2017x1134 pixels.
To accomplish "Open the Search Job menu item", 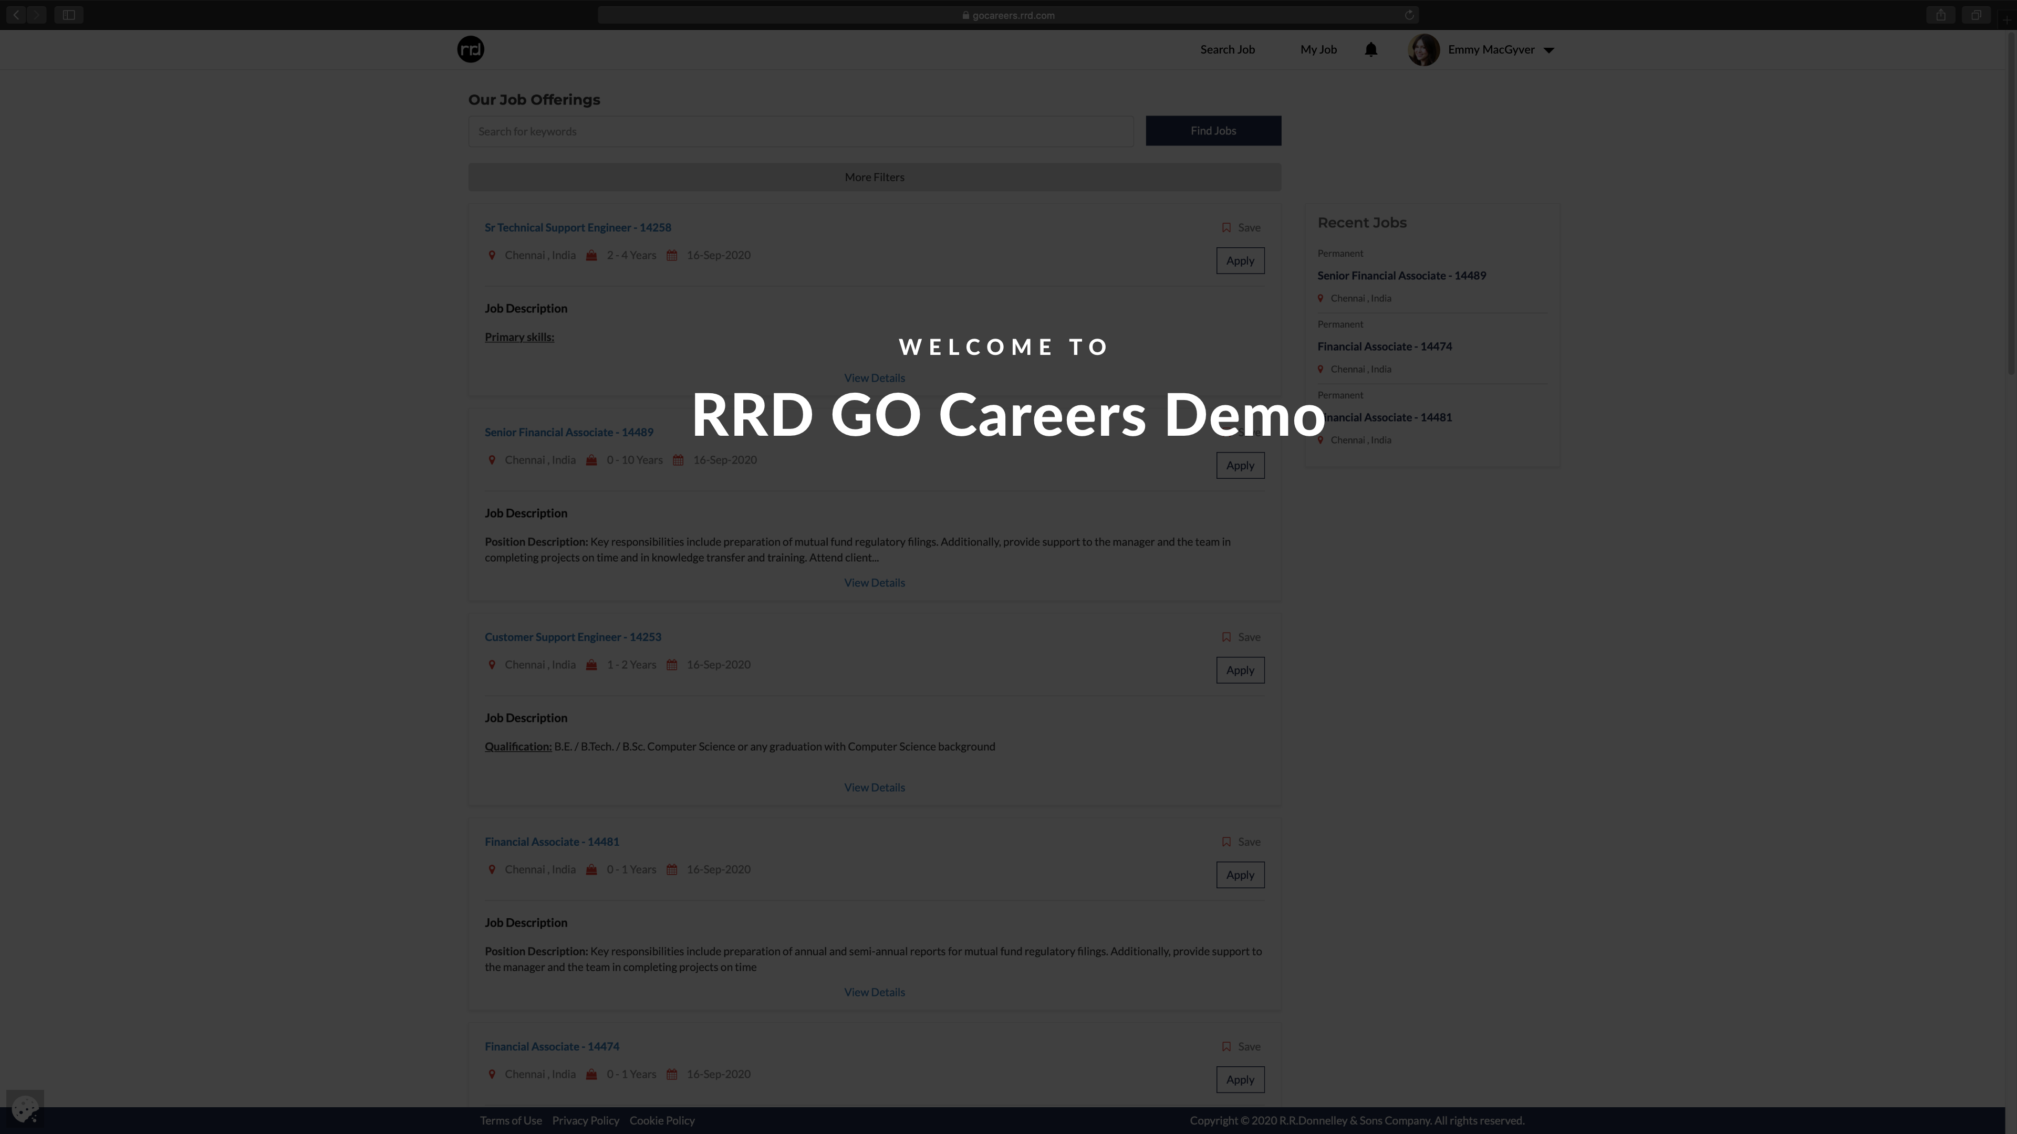I will click(x=1227, y=49).
